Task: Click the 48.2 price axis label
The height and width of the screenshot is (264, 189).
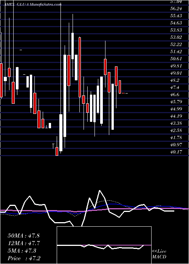Action: tap(175, 80)
